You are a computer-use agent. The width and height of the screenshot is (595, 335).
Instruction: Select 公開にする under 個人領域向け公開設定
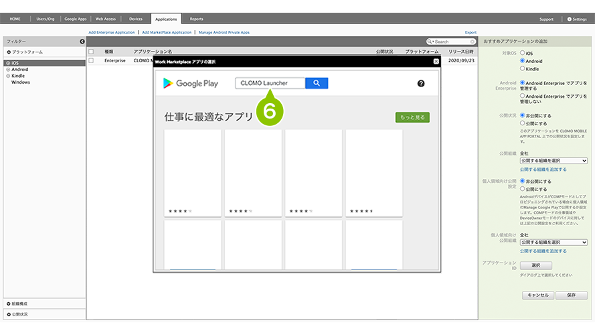coord(523,189)
